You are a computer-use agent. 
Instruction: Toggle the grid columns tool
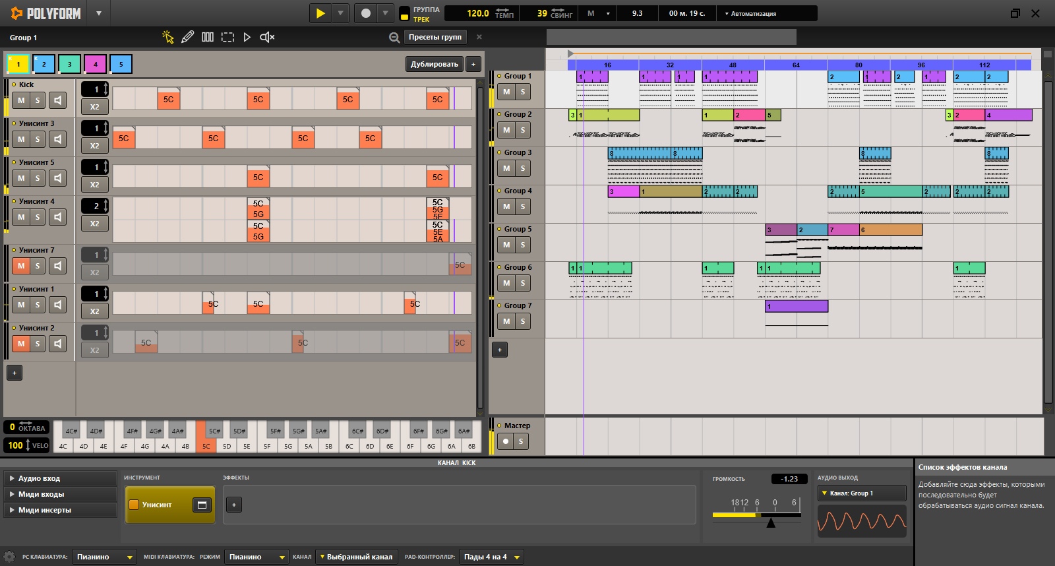(x=208, y=37)
